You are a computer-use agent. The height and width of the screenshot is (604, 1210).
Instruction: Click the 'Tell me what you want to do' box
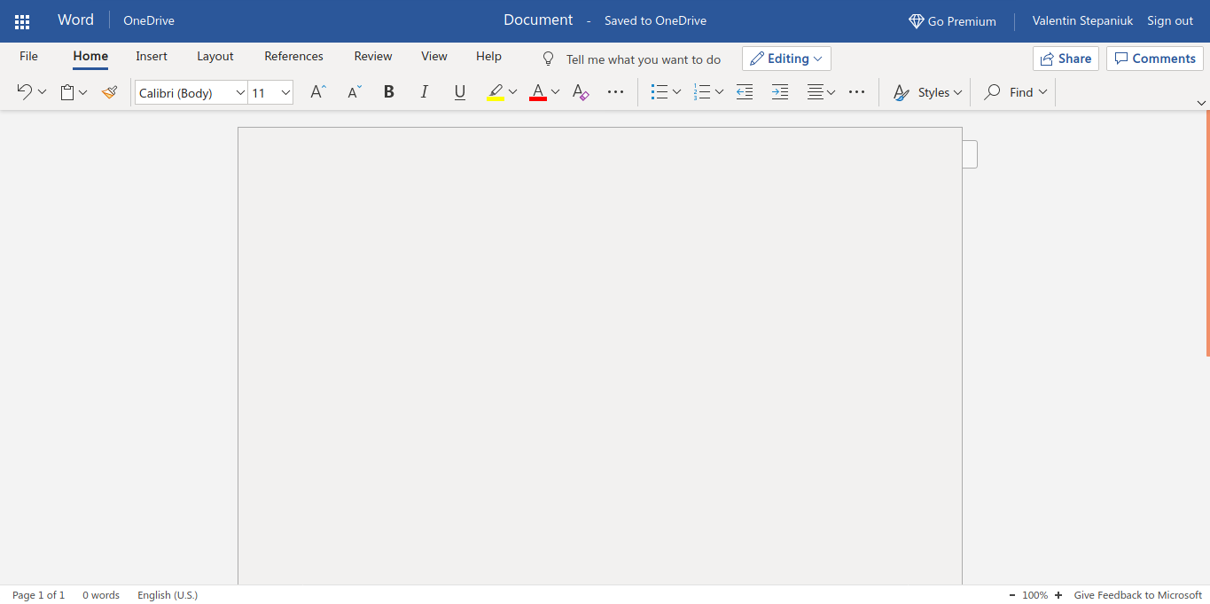(643, 59)
